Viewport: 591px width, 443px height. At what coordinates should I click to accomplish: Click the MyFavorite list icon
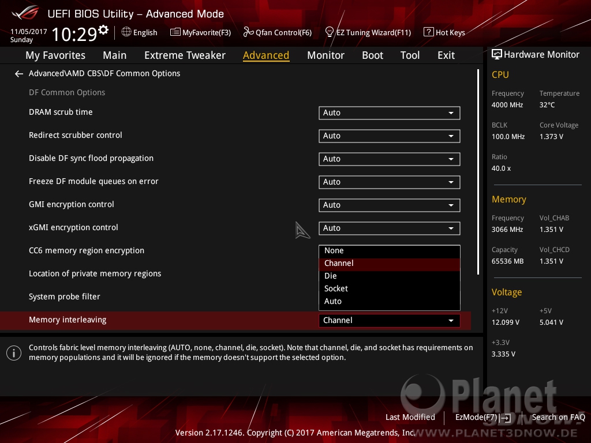point(175,32)
